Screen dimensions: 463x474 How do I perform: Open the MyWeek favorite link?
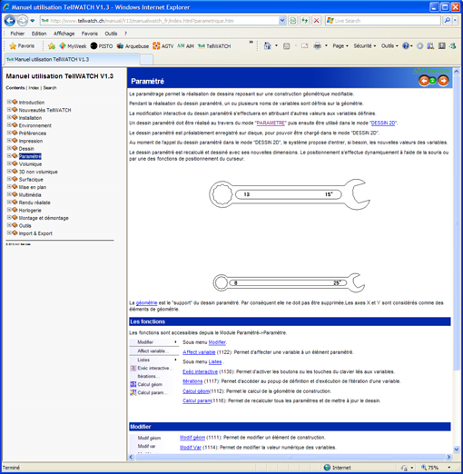(73, 46)
